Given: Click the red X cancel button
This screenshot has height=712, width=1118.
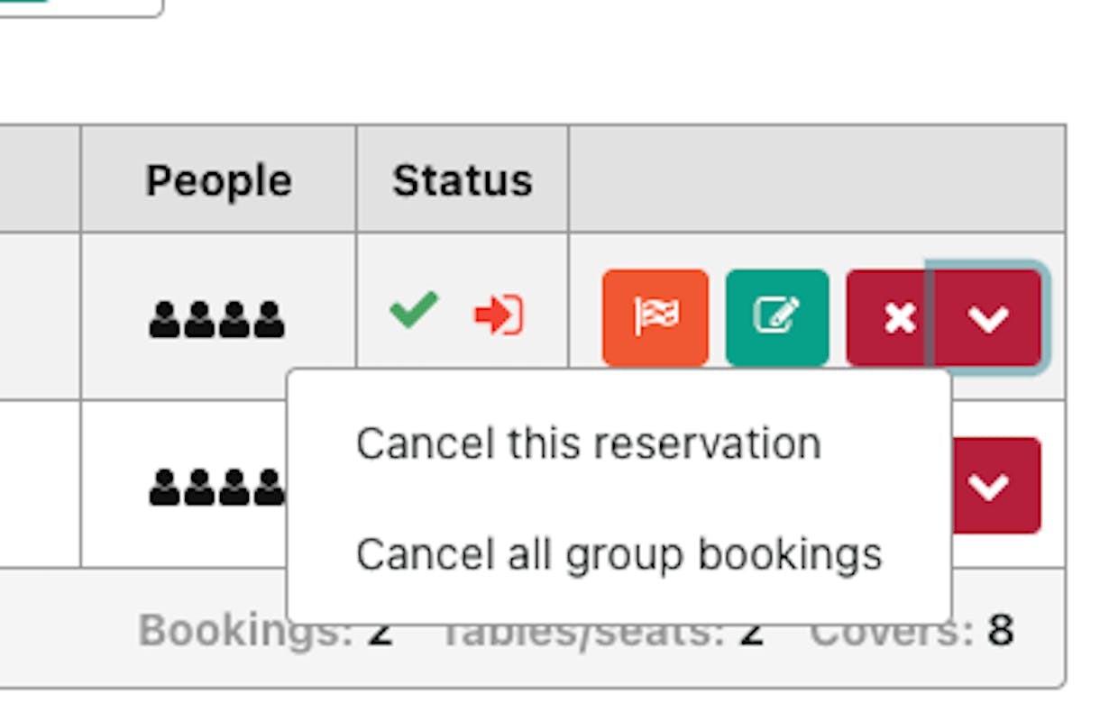Looking at the screenshot, I should coord(888,317).
